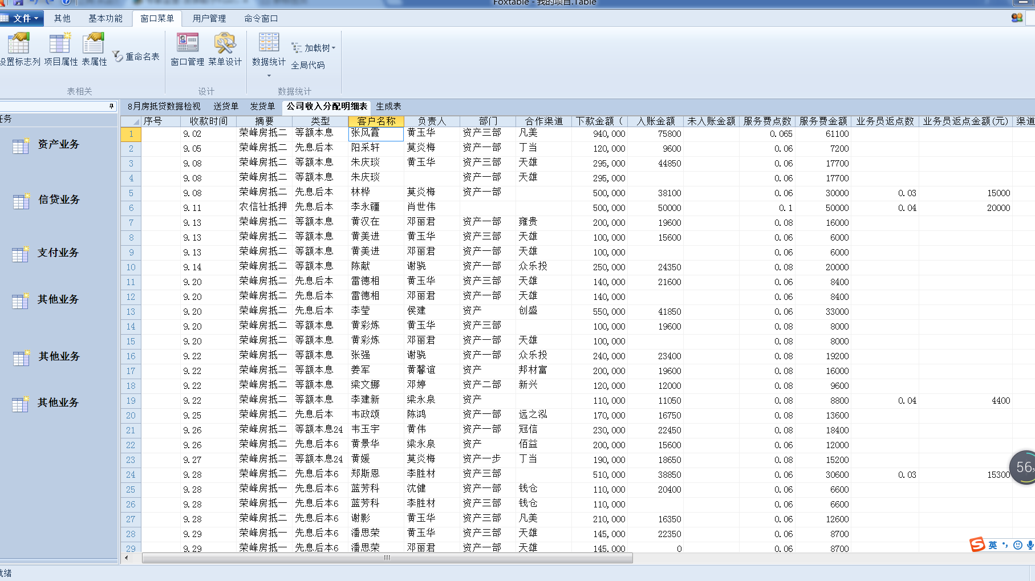The image size is (1035, 581).
Task: Click the 客户名称 column header
Action: coord(376,121)
